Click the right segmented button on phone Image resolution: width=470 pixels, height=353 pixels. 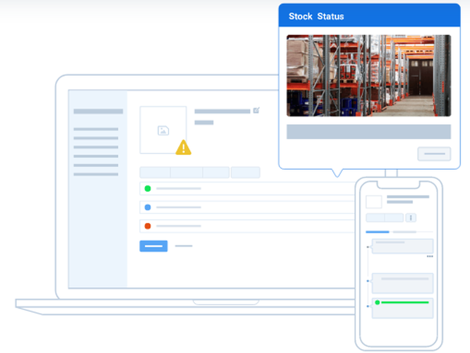pos(394,218)
